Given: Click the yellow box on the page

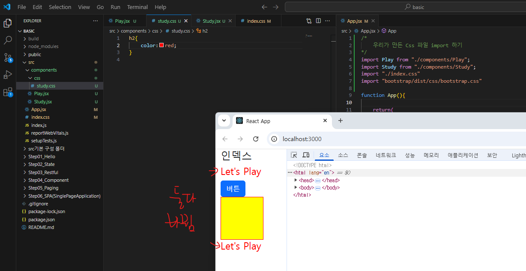Looking at the screenshot, I should coord(242,218).
